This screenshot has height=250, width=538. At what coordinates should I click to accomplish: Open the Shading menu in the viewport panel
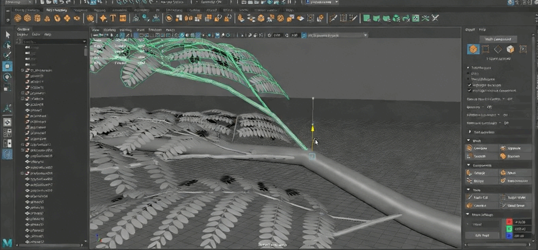coord(110,30)
